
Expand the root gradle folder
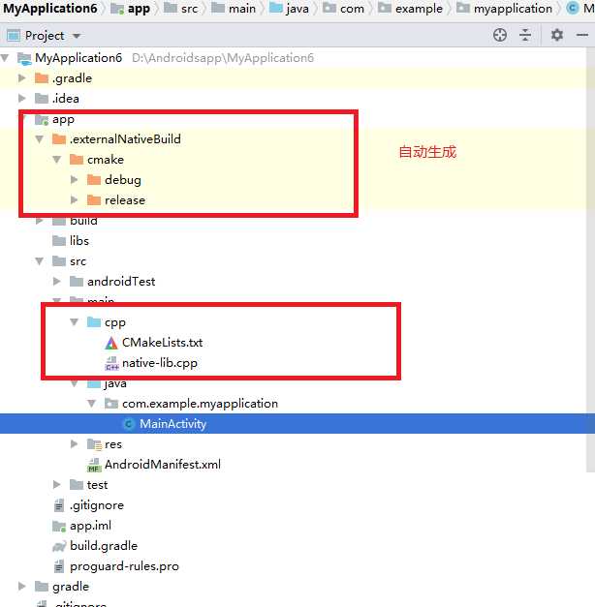pyautogui.click(x=22, y=587)
